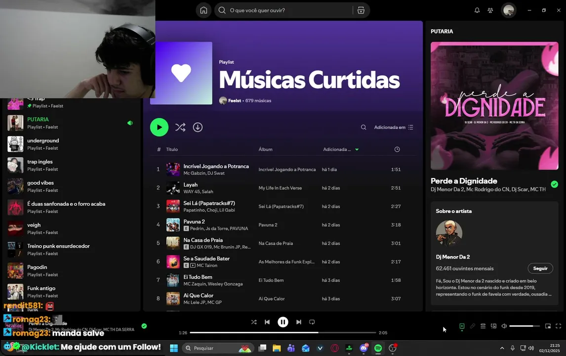
Task: Sort by the Álbum column header
Action: (265, 149)
